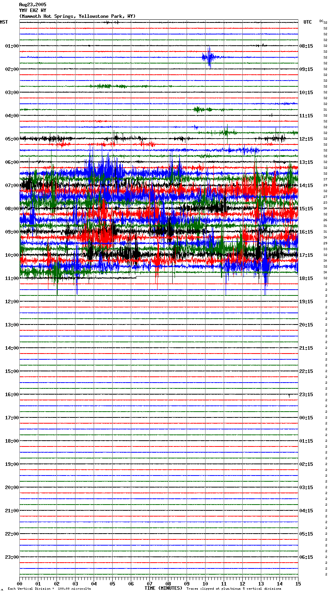329x594 pixels.
Task: Select the station code YMV EHZ WY
Action: (33, 10)
